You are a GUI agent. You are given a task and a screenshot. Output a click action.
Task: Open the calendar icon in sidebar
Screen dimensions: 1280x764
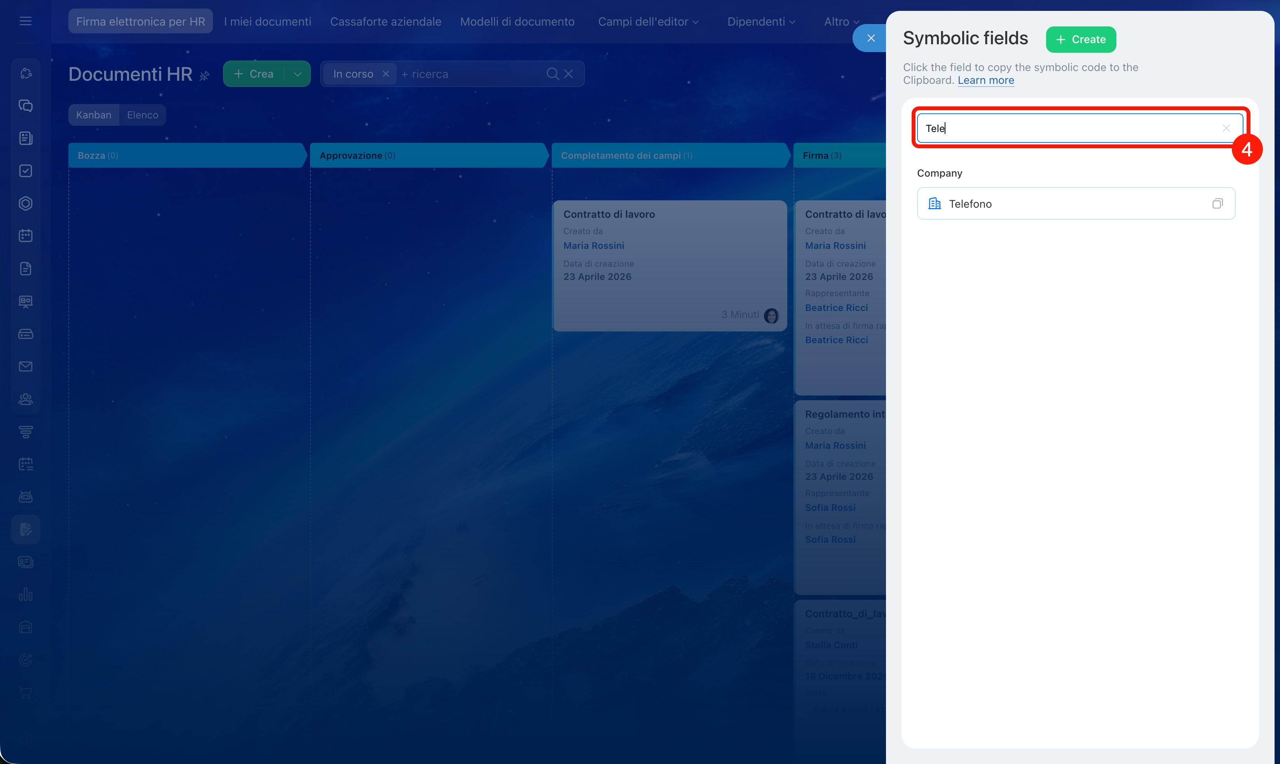point(25,236)
